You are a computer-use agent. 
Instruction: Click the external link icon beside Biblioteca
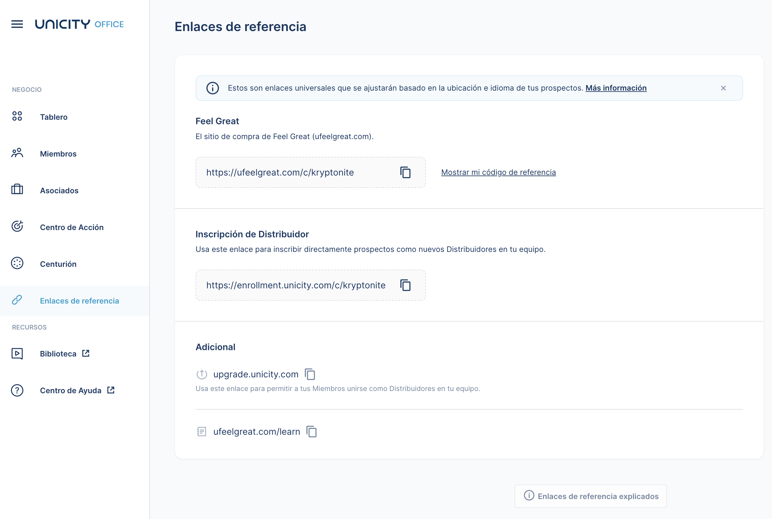click(x=86, y=353)
